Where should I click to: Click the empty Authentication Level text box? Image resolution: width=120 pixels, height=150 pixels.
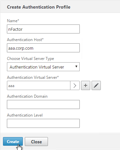click(43, 123)
